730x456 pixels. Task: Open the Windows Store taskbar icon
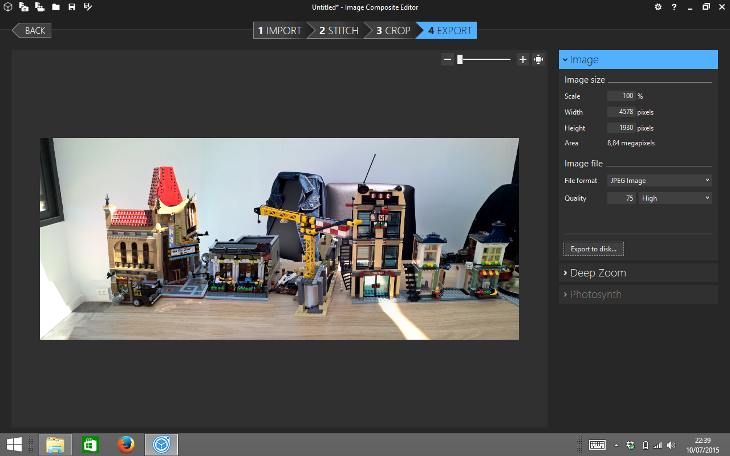tap(90, 445)
